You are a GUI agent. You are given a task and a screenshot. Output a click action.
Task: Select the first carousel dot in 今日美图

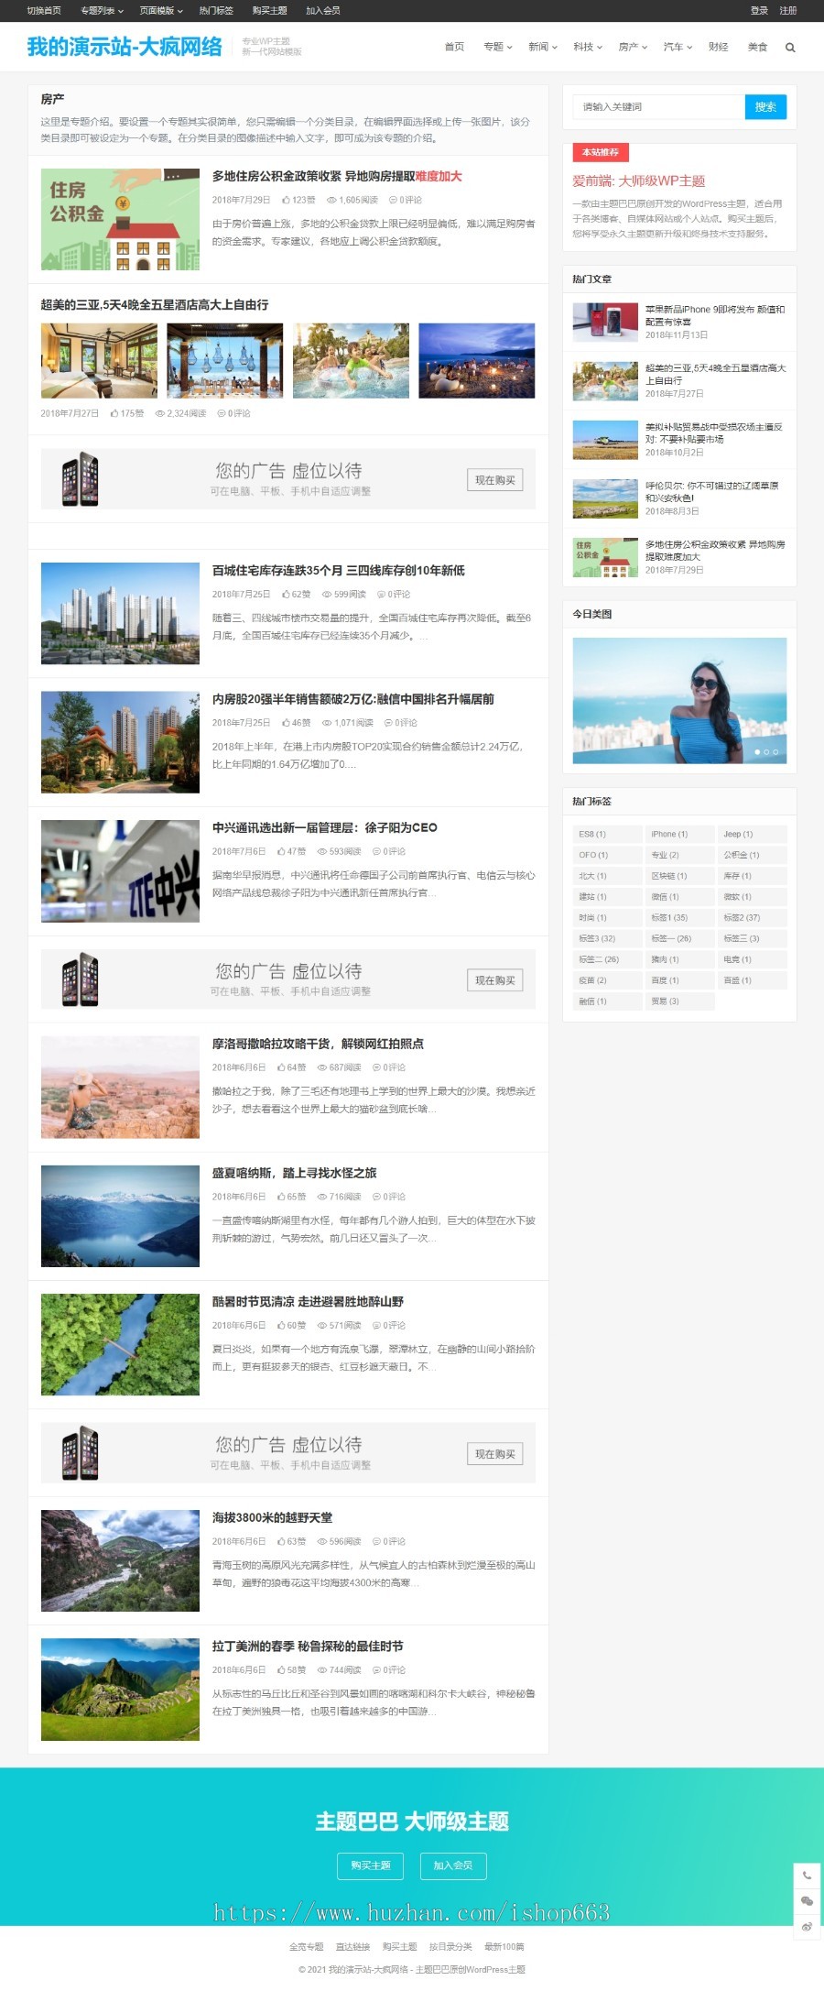coord(757,752)
